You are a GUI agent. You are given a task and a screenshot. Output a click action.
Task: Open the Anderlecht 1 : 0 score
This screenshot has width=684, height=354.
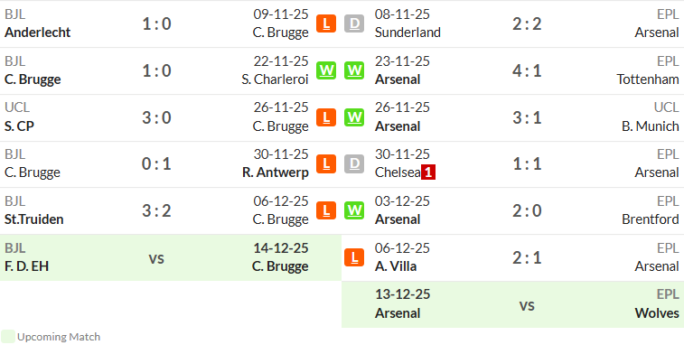click(x=156, y=23)
